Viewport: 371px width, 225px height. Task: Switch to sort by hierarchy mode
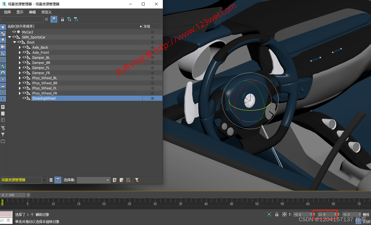pyautogui.click(x=58, y=180)
